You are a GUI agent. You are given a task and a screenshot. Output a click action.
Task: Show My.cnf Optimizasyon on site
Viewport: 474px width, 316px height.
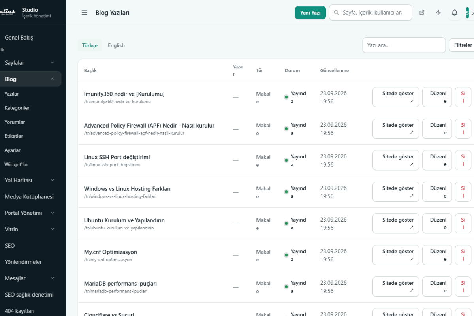(396, 255)
